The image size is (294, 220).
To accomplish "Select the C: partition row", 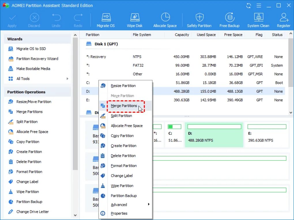I will [183, 83].
